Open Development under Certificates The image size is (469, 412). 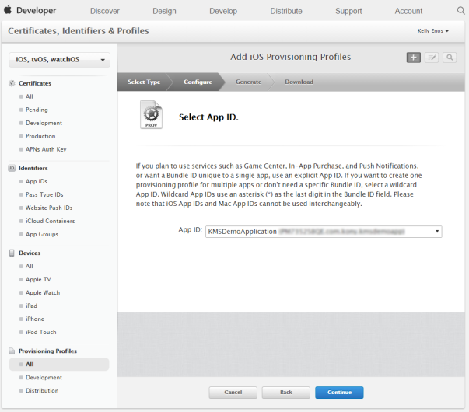tap(44, 123)
